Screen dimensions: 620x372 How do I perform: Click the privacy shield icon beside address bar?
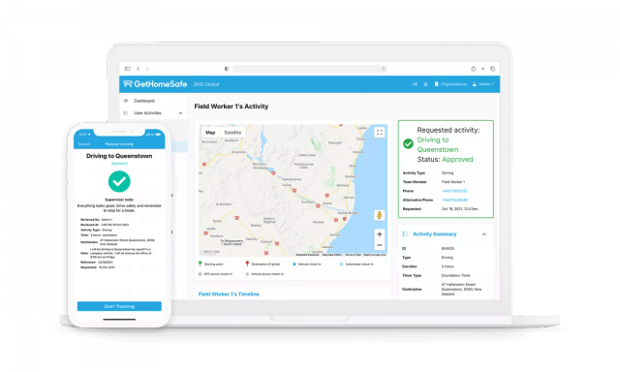click(x=227, y=69)
